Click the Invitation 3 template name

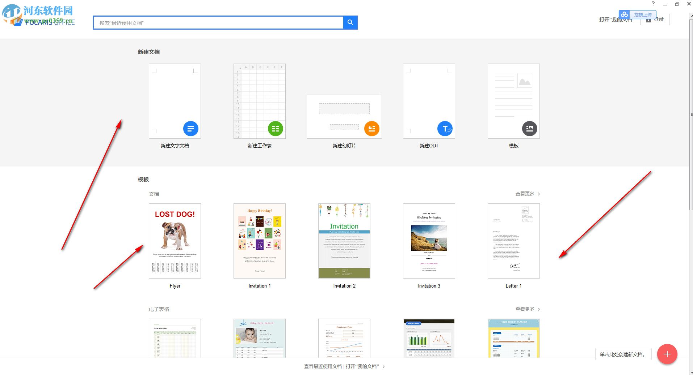[x=429, y=286]
